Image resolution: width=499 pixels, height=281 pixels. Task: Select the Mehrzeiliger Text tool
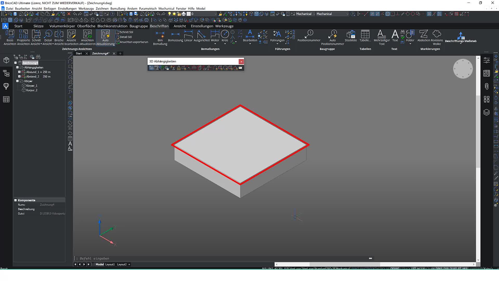pos(382,38)
